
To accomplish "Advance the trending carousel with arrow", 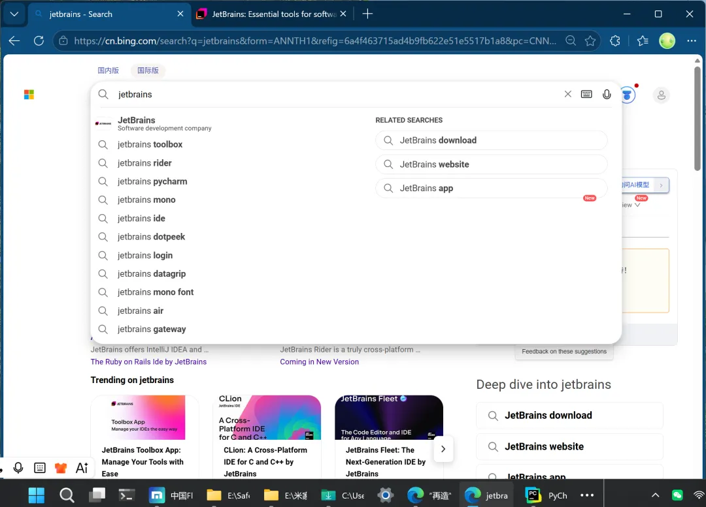I will [443, 449].
